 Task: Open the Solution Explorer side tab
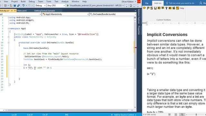point(139,16)
